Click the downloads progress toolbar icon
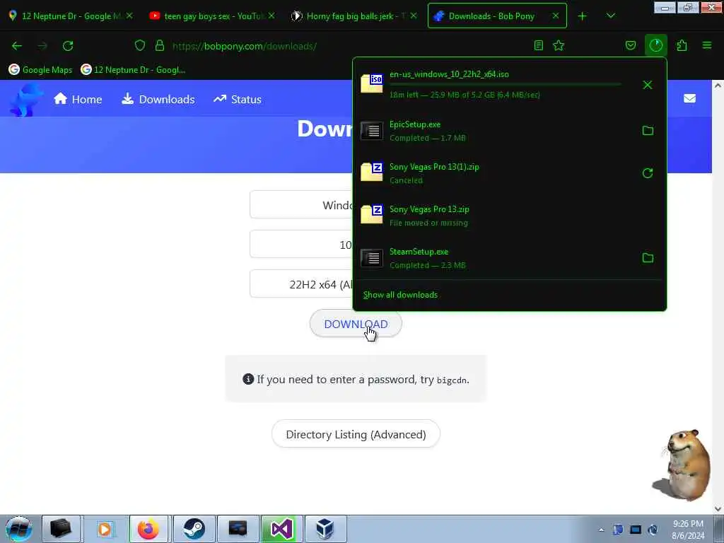Image resolution: width=724 pixels, height=543 pixels. [655, 45]
